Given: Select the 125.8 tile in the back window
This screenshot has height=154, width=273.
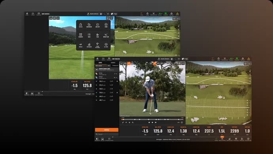Looking at the screenshot, I should (87, 85).
